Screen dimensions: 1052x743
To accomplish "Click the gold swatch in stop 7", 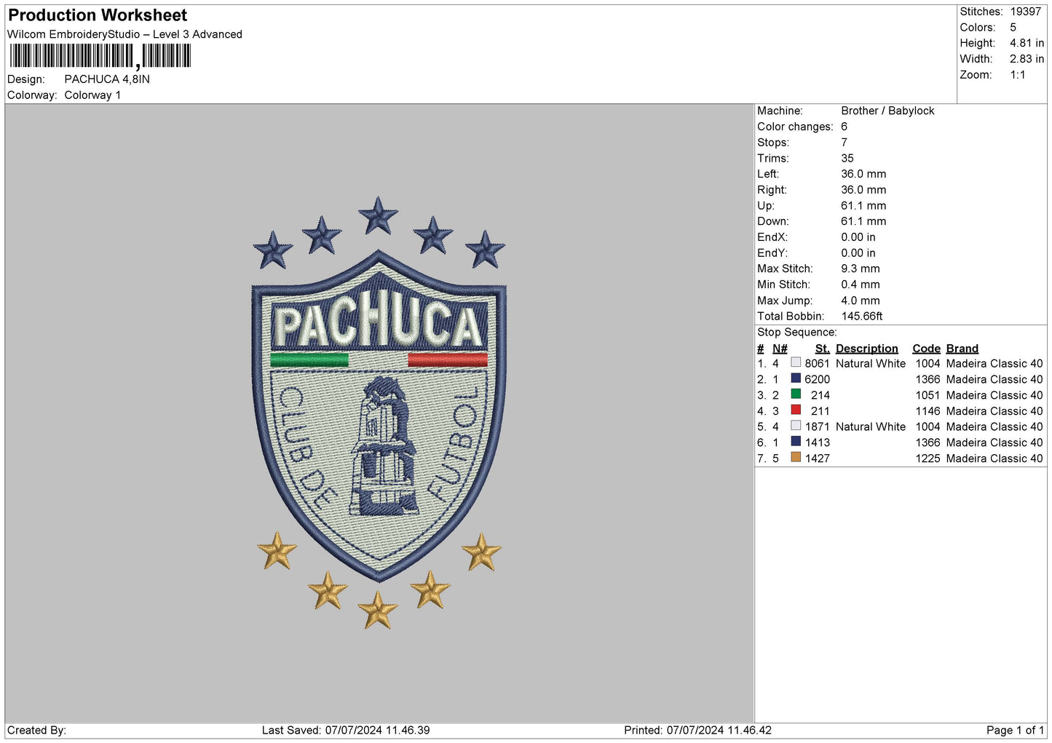I will [x=796, y=458].
